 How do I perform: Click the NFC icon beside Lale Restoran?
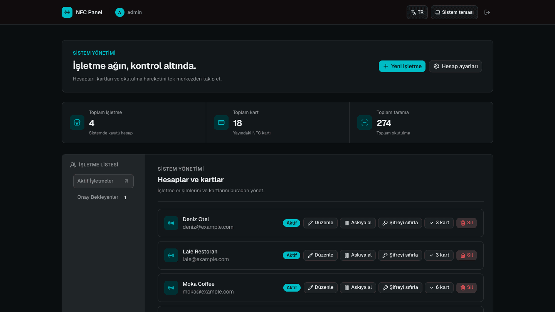point(171,255)
